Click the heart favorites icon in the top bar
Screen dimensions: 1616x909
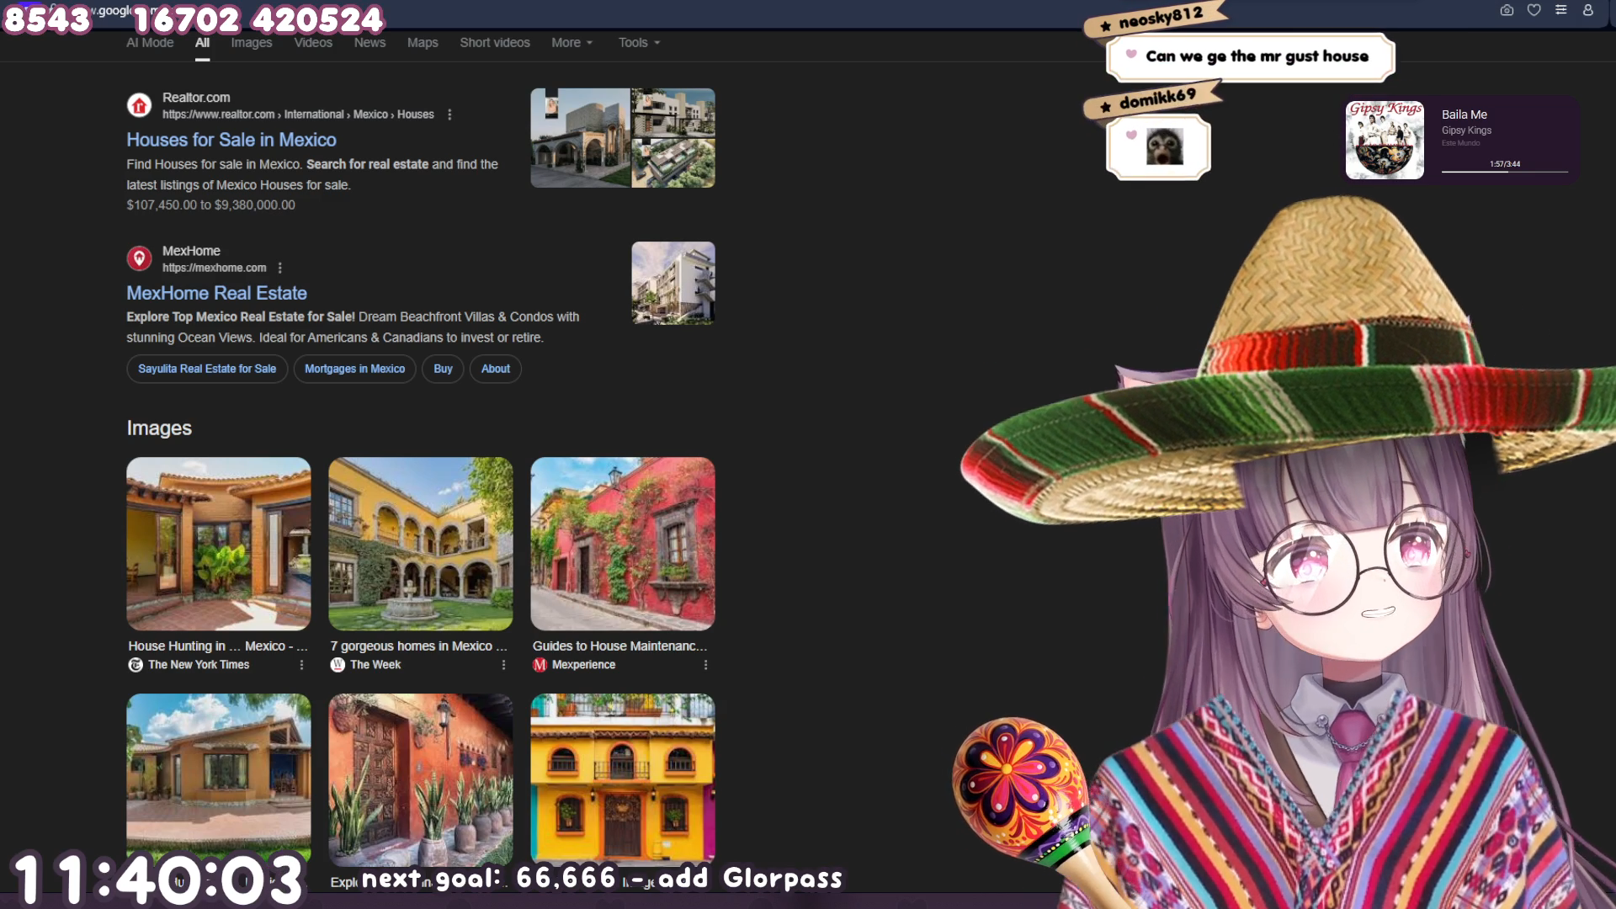(x=1534, y=10)
